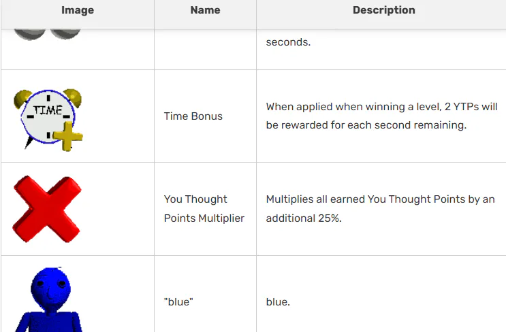Click the "Image" column header
506x332 pixels.
(78, 10)
